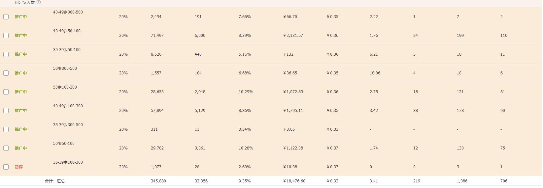Click the 20% premium of 35-39岁50-100 row
The height and width of the screenshot is (188, 543).
click(123, 54)
